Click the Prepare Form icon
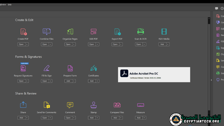Viewport: 224px width, 126px height. [70, 68]
